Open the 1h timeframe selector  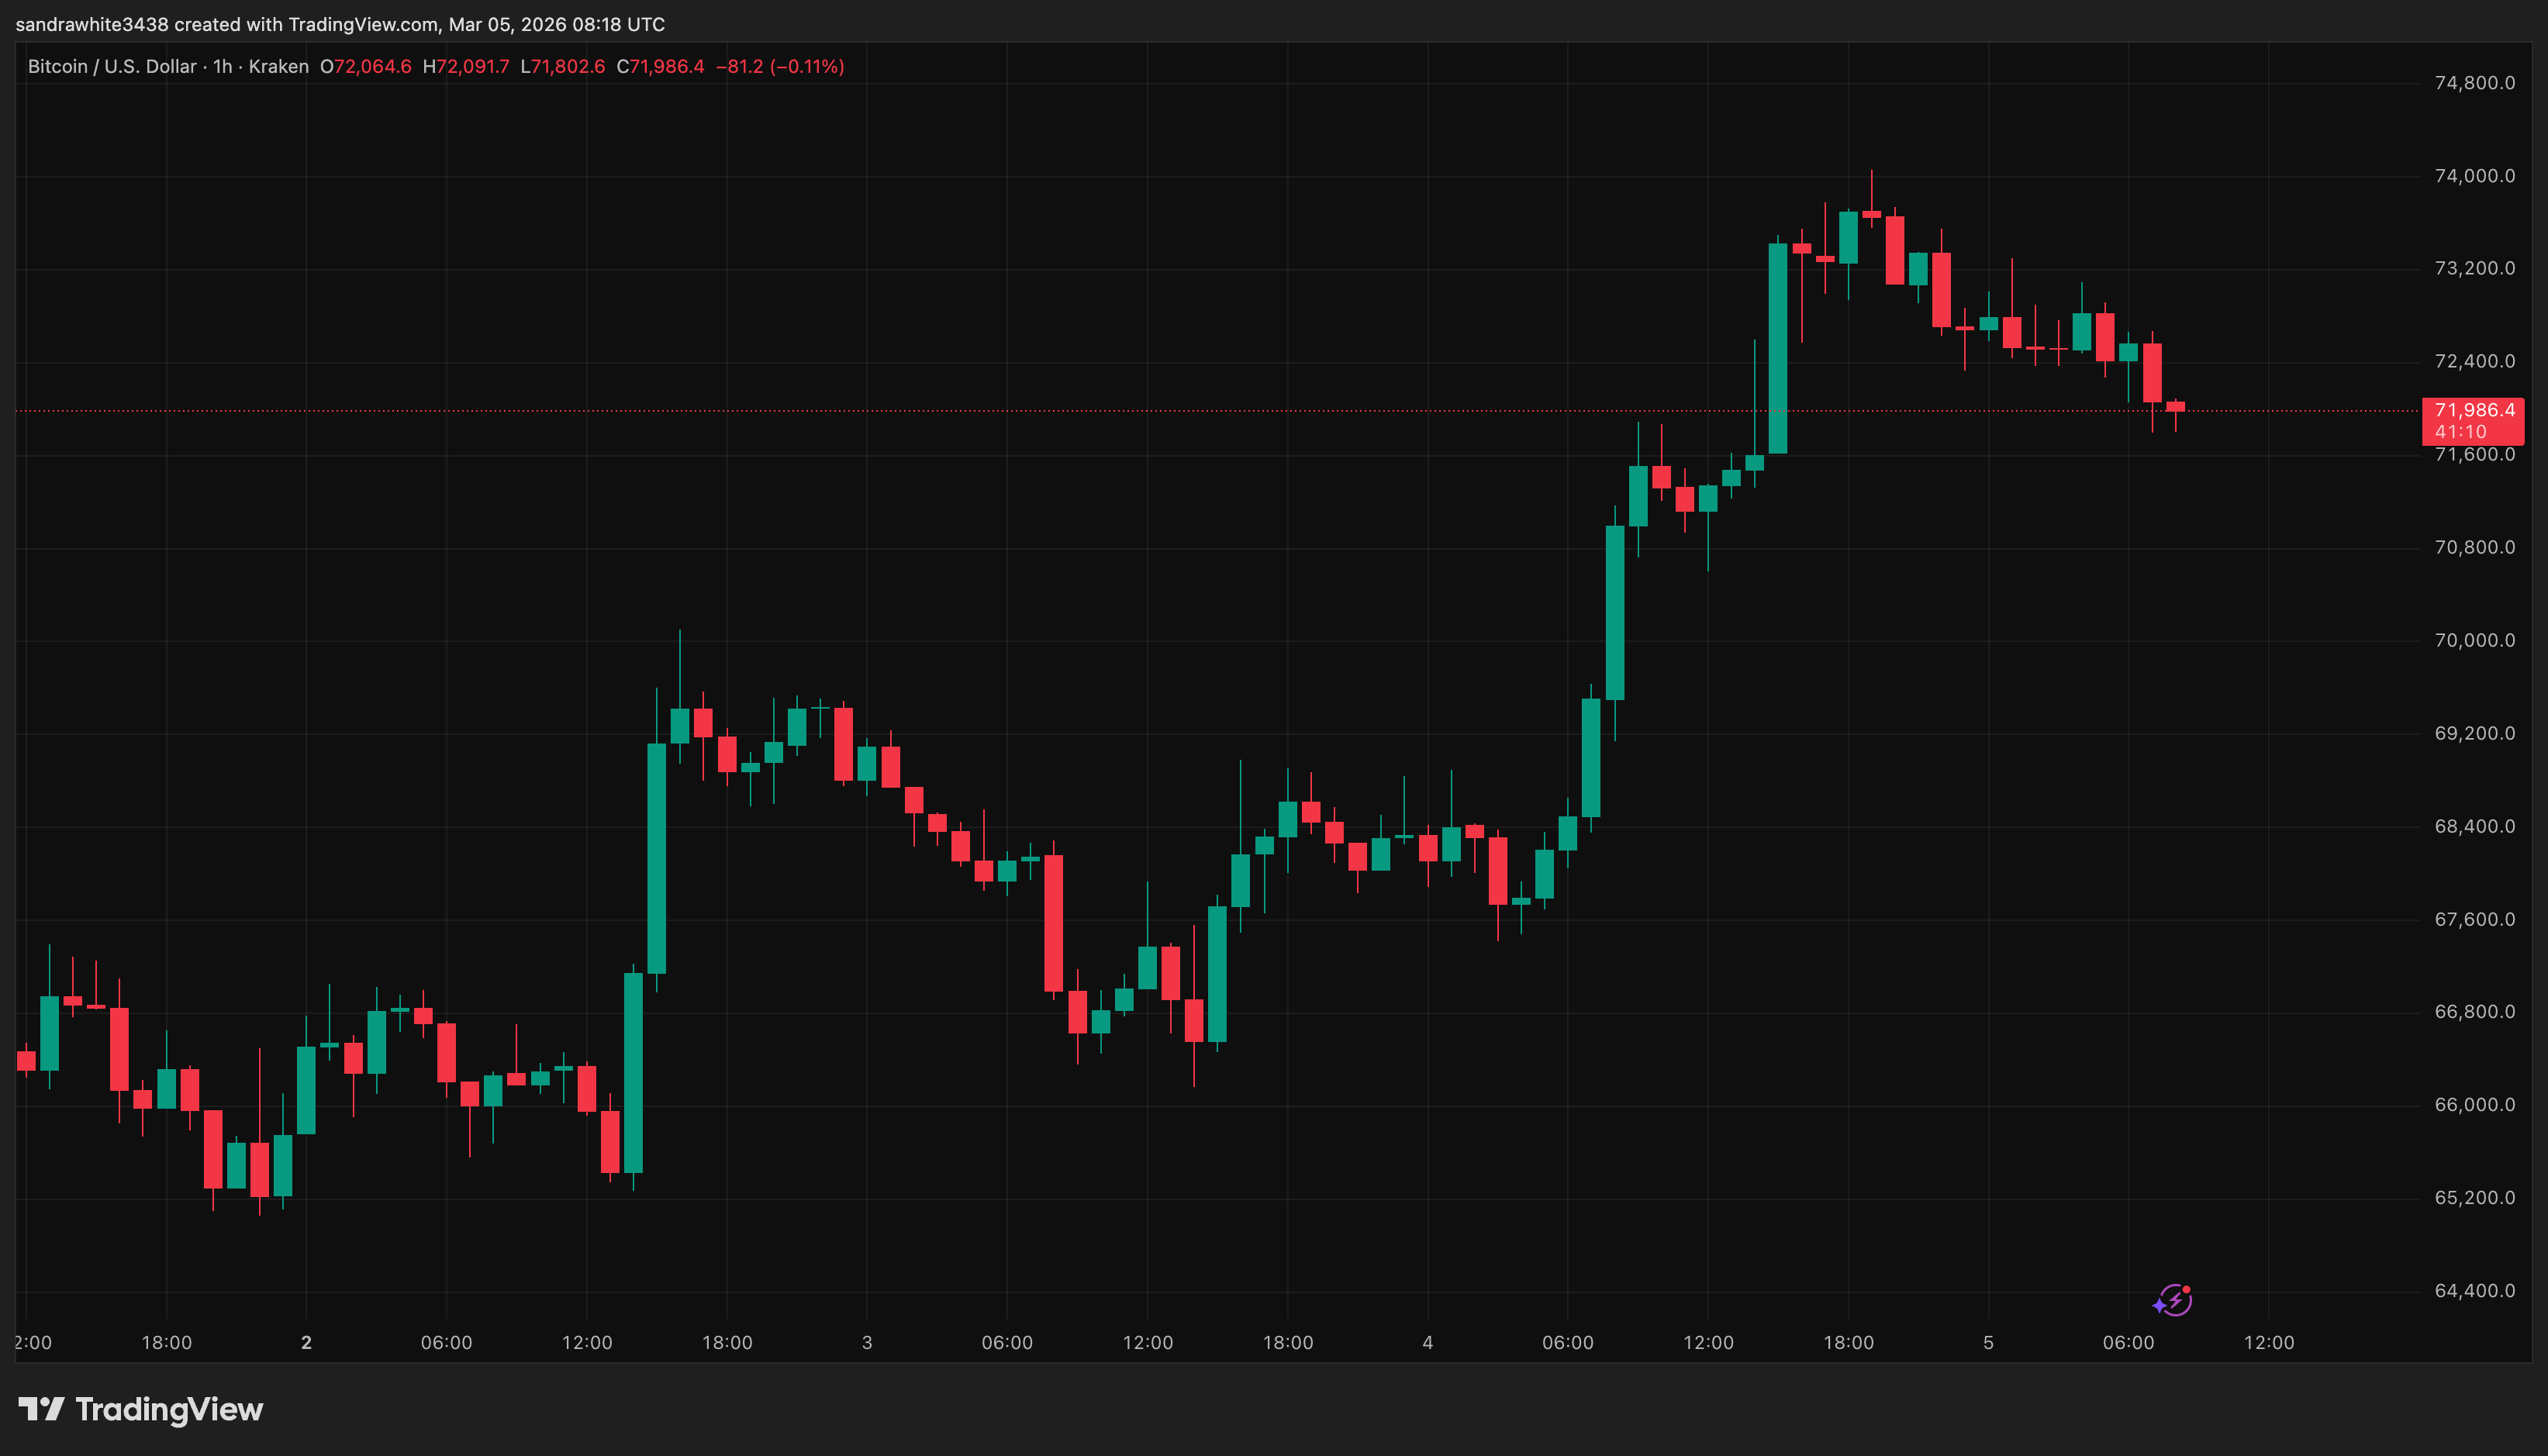click(222, 66)
